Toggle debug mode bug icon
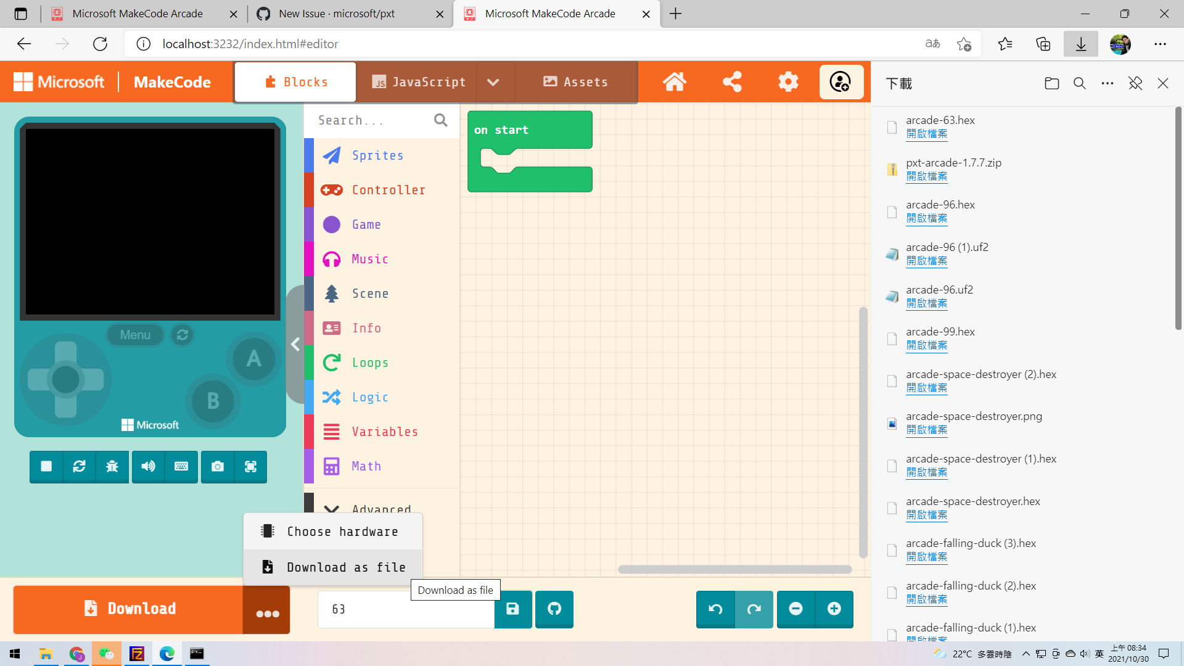Viewport: 1184px width, 666px height. pyautogui.click(x=112, y=467)
